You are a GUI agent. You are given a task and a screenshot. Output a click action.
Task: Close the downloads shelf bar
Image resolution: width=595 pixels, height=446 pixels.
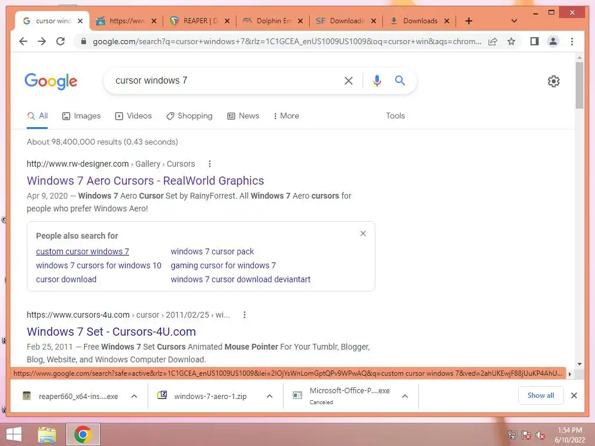pos(574,395)
